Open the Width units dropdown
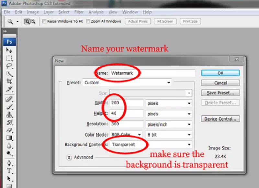 coord(168,103)
